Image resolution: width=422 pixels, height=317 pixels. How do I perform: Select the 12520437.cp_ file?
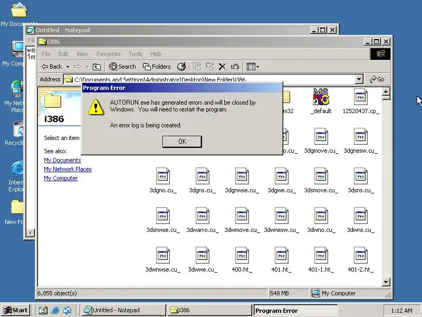click(x=361, y=101)
